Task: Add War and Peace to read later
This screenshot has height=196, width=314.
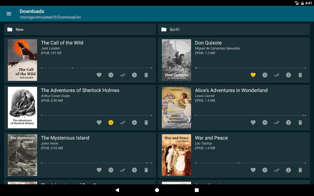Action: 265,170
